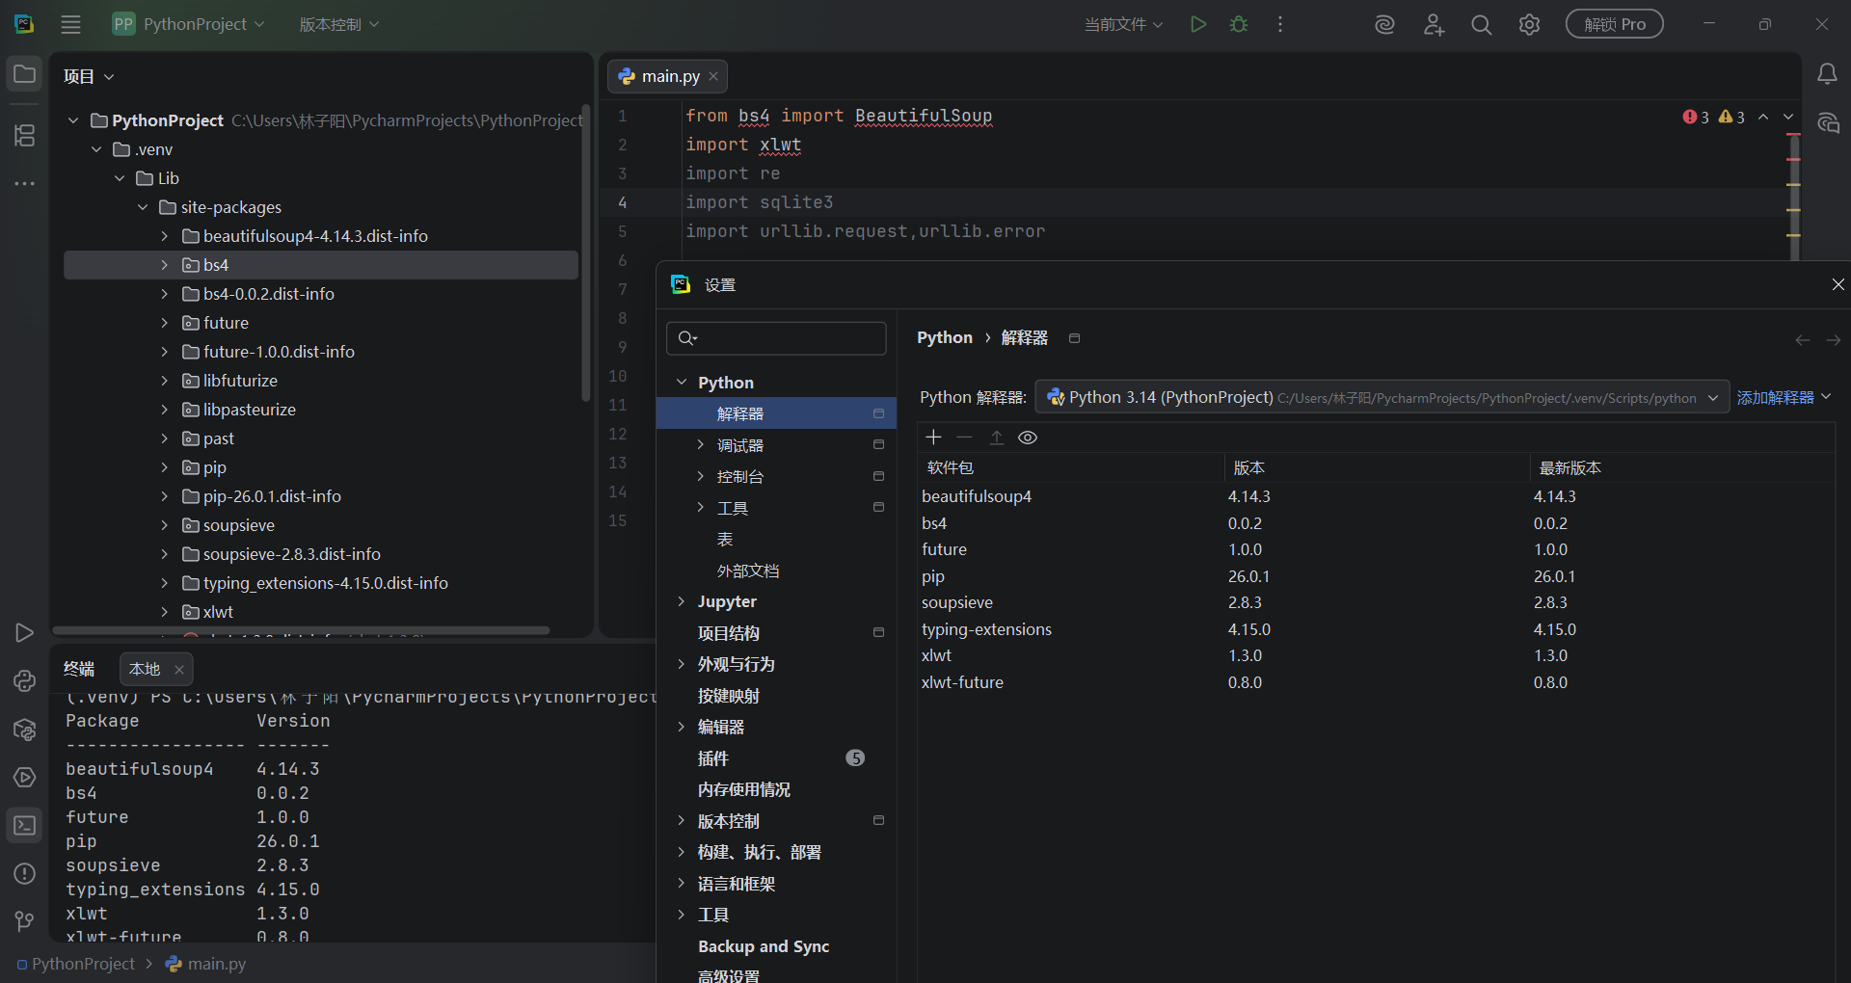Expand the 外观与行为 settings section
The height and width of the screenshot is (983, 1851).
(x=682, y=664)
